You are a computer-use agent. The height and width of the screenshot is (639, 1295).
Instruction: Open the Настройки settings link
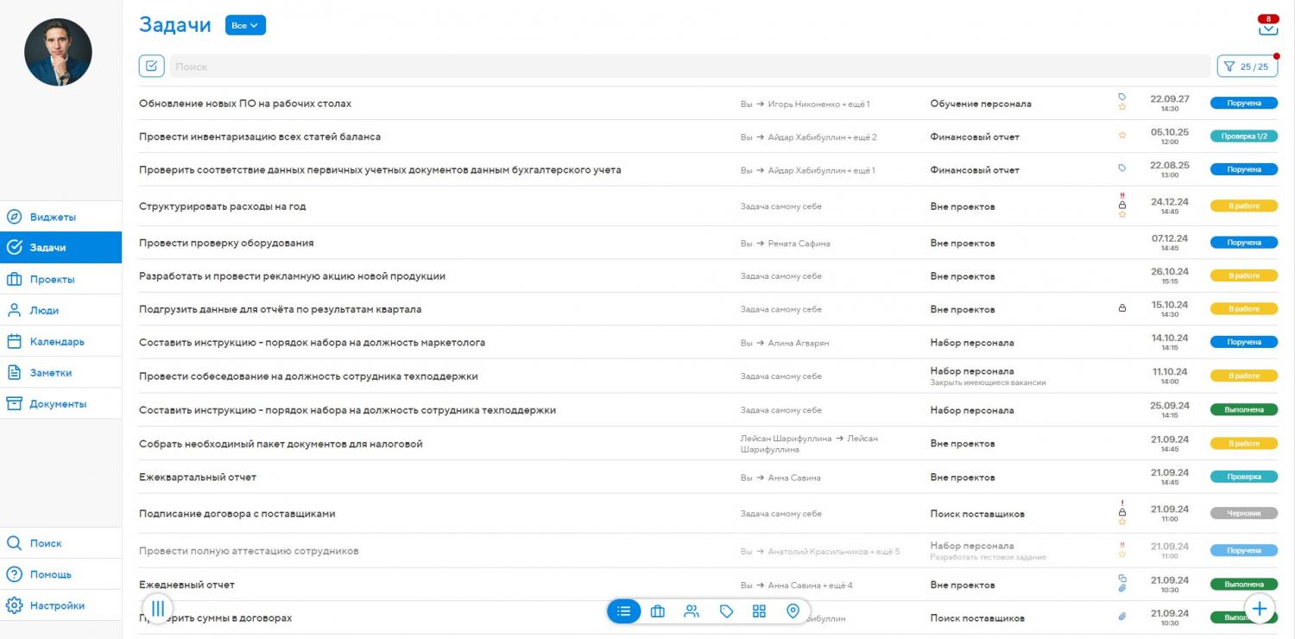coord(57,606)
